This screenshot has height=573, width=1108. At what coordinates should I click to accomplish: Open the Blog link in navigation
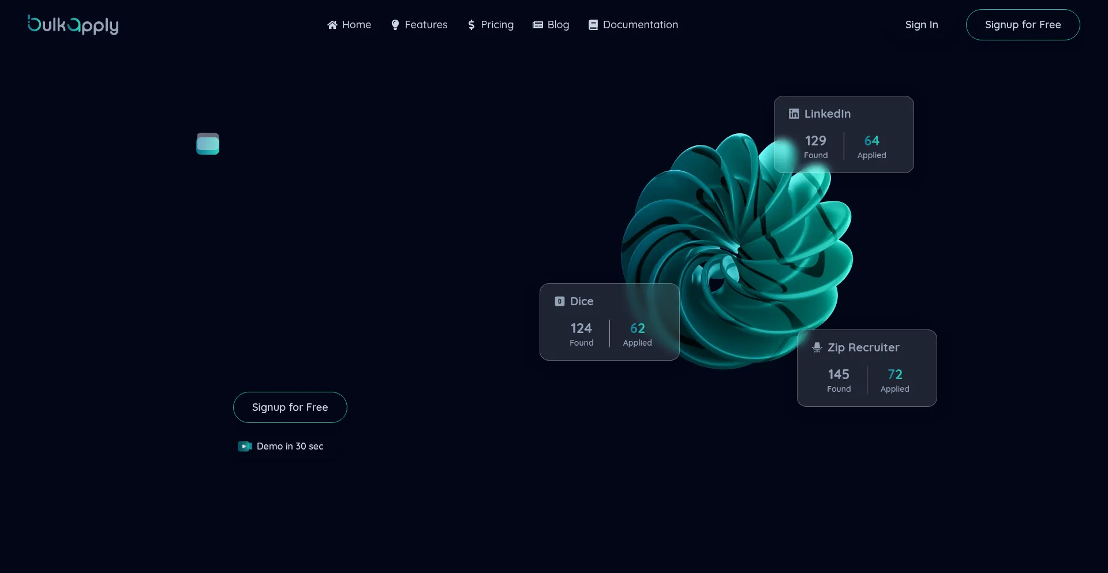[558, 25]
